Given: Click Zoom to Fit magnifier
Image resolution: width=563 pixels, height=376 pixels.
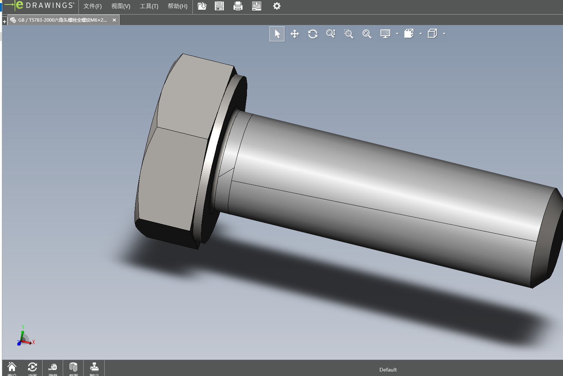Looking at the screenshot, I should click(367, 34).
